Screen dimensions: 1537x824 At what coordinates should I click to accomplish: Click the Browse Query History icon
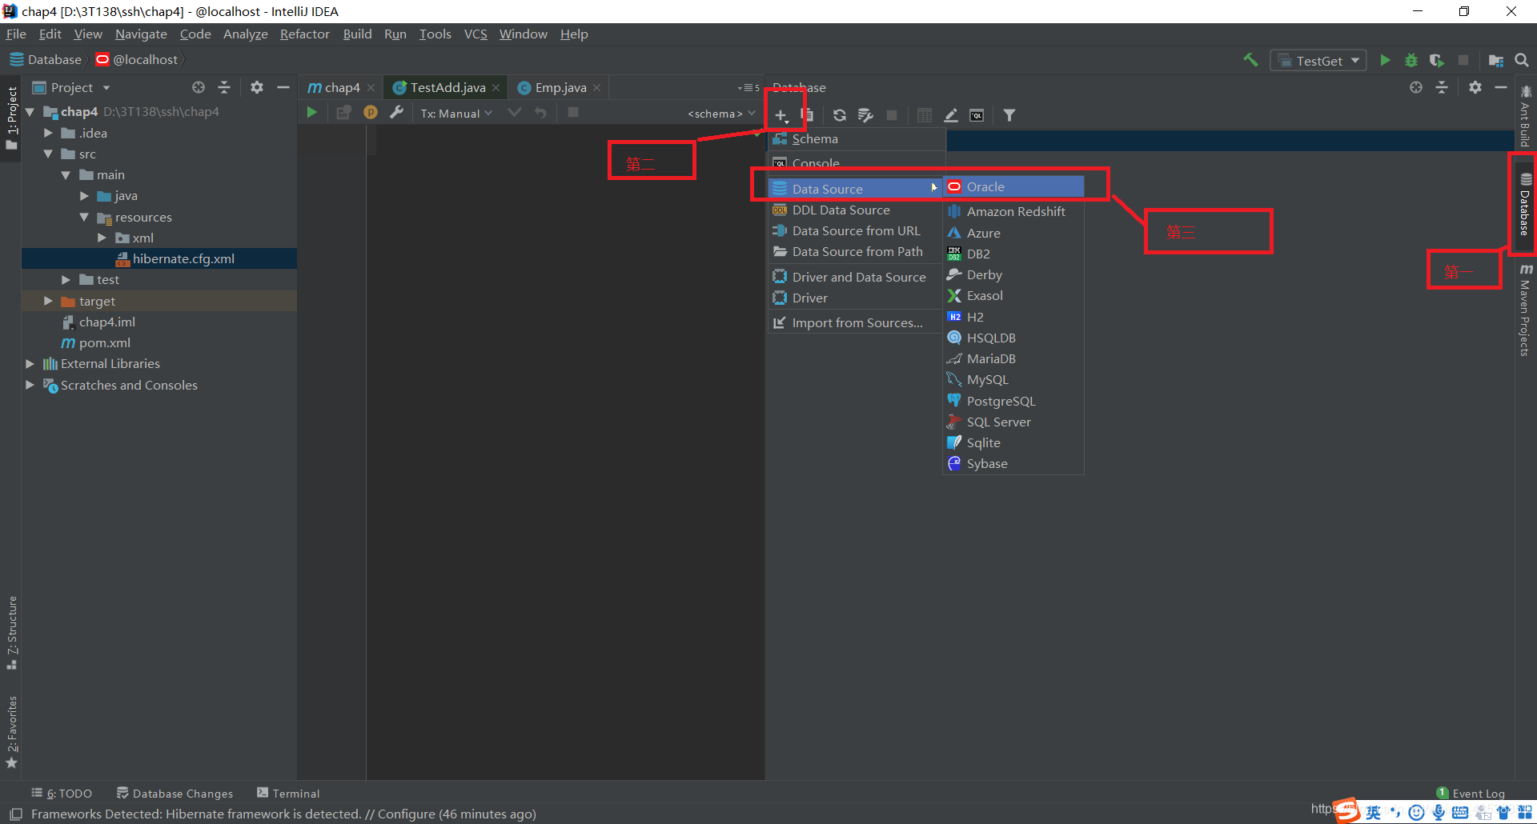point(343,113)
